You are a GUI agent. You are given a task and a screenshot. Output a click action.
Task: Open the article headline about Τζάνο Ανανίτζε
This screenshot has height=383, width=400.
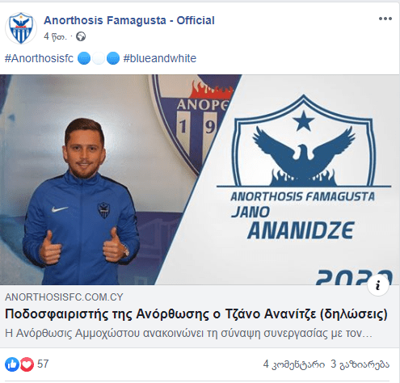tap(196, 314)
